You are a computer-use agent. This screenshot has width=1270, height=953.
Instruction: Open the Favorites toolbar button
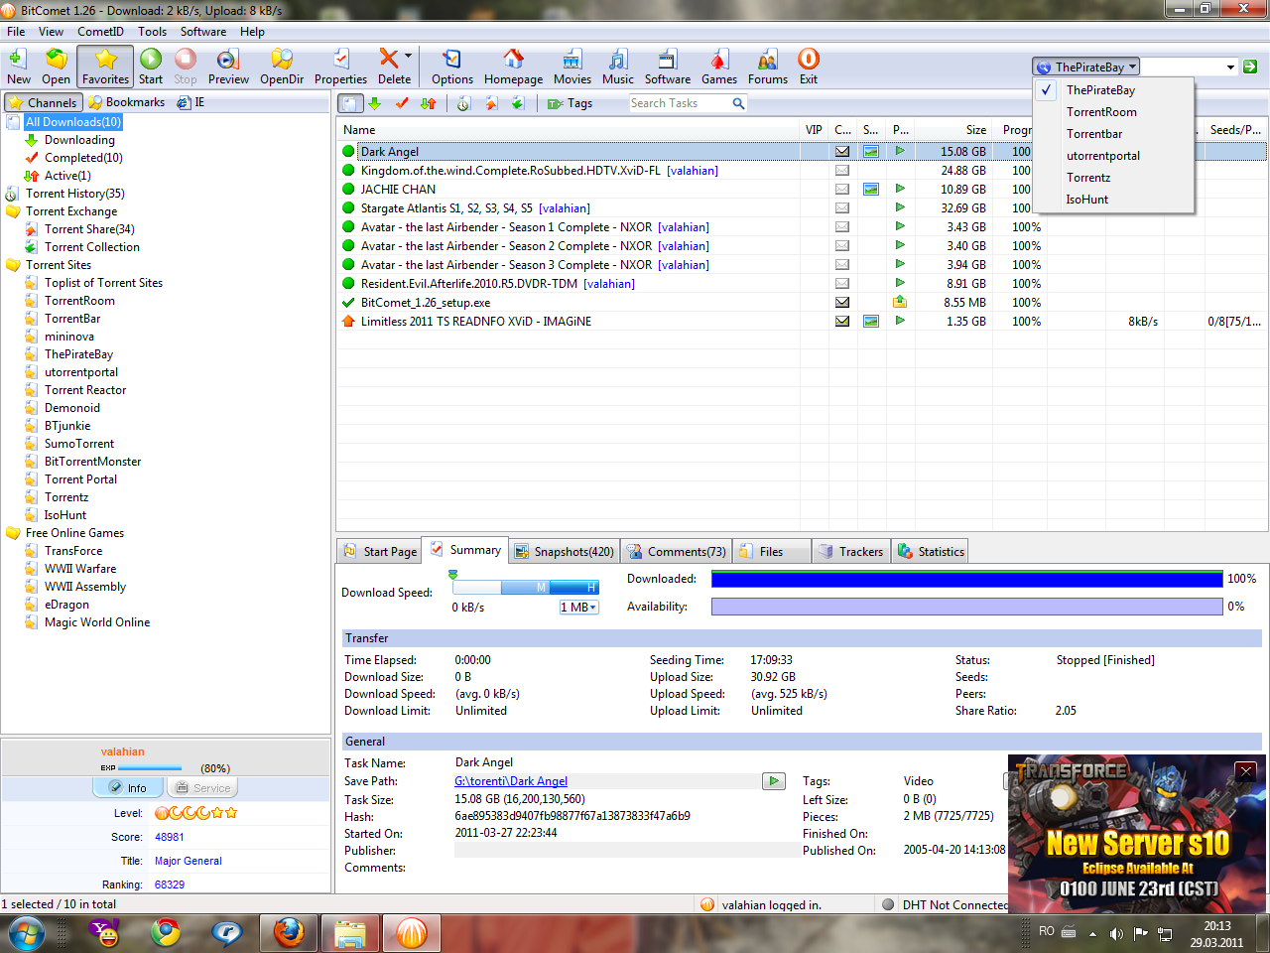tap(105, 67)
